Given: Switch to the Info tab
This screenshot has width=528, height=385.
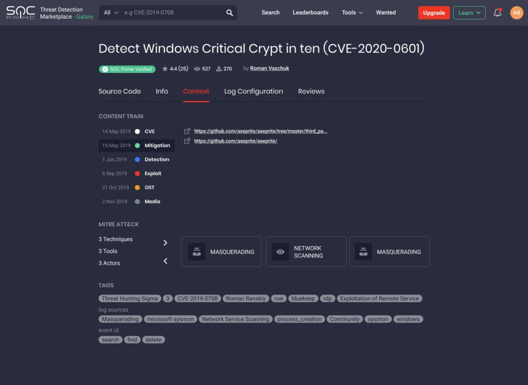Looking at the screenshot, I should point(162,92).
